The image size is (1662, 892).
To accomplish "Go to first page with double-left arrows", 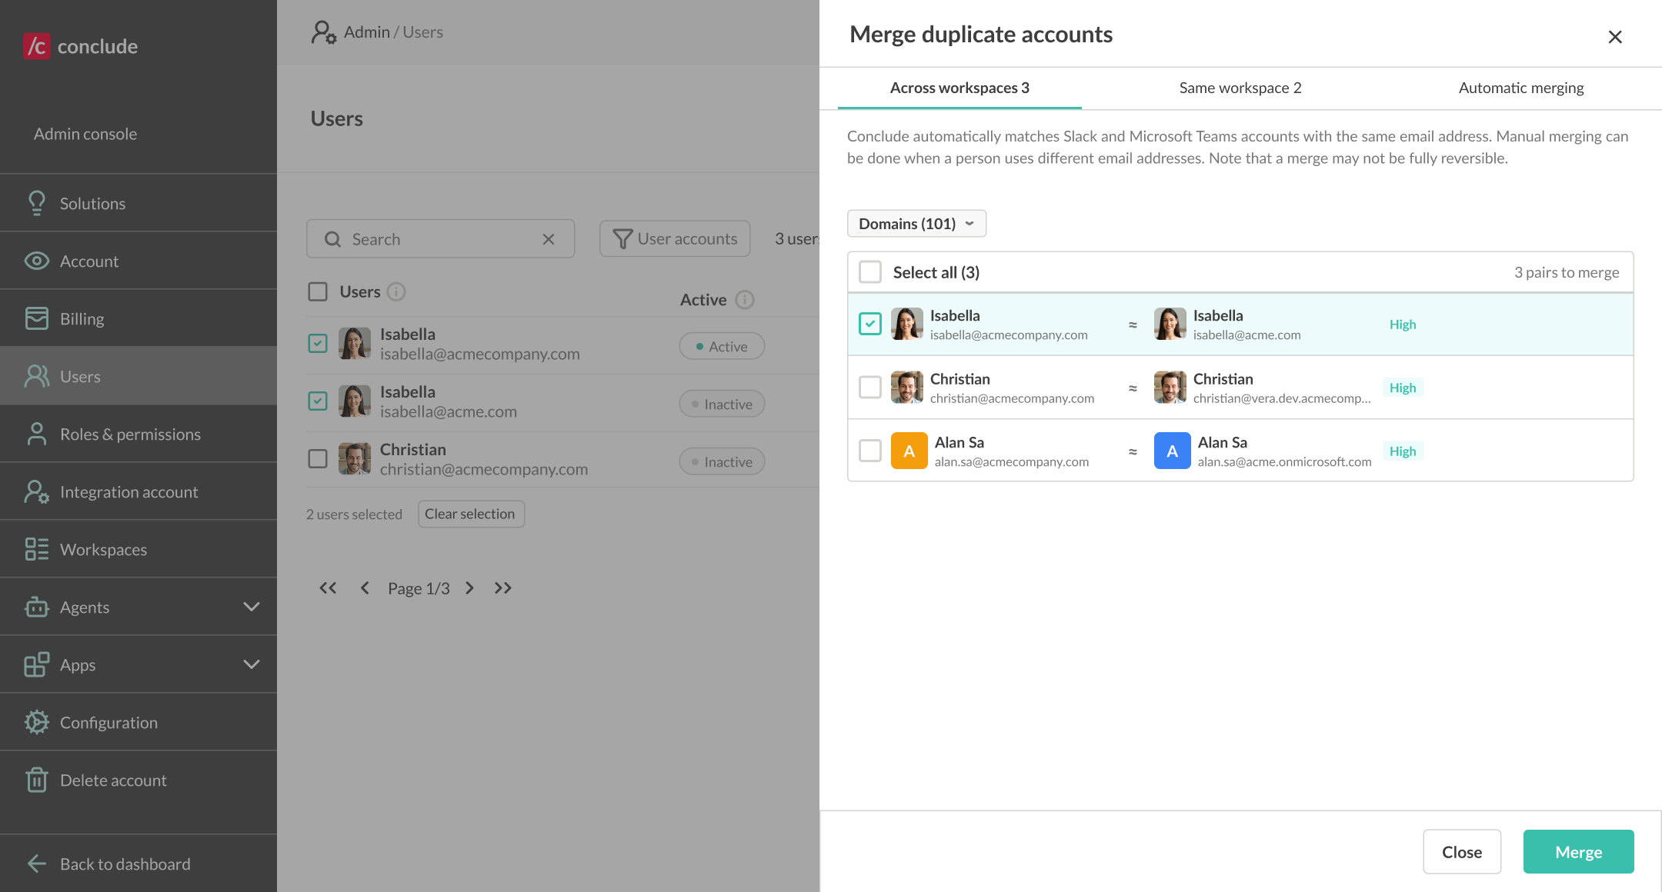I will pos(328,588).
